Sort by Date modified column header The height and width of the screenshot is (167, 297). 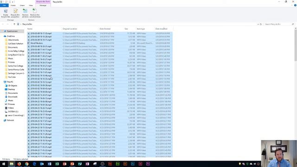161,29
